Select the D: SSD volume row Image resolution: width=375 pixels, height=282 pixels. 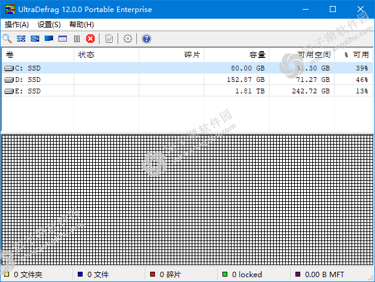[x=187, y=80]
